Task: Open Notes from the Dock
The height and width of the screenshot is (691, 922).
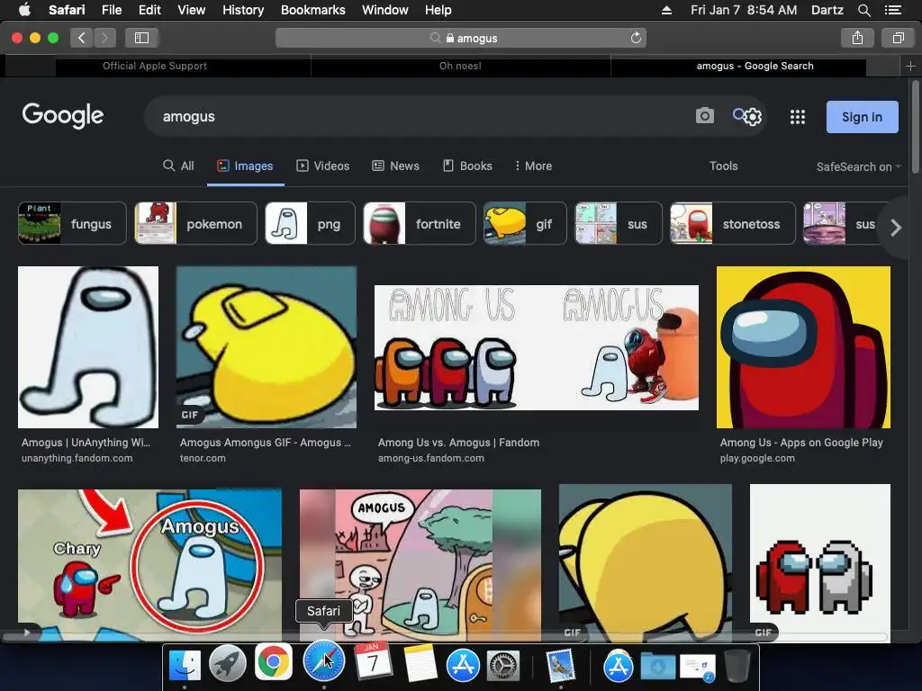Action: coord(420,663)
